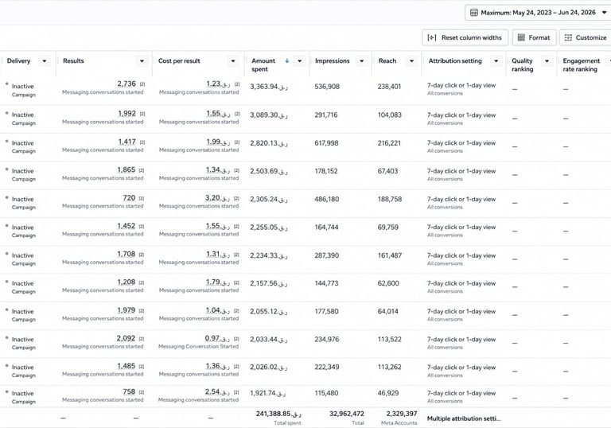Click the Cost per result column header

179,60
